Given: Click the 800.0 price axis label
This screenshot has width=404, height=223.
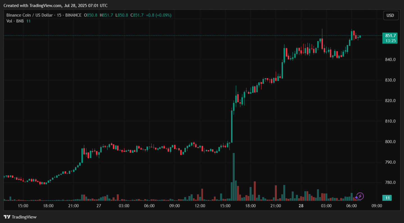Looking at the screenshot, I should pyautogui.click(x=391, y=142).
